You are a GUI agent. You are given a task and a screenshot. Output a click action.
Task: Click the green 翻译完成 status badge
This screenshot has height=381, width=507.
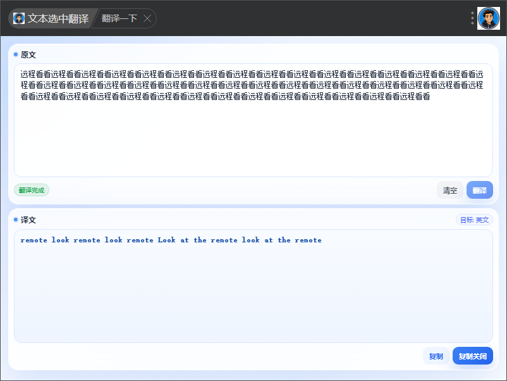(x=32, y=190)
